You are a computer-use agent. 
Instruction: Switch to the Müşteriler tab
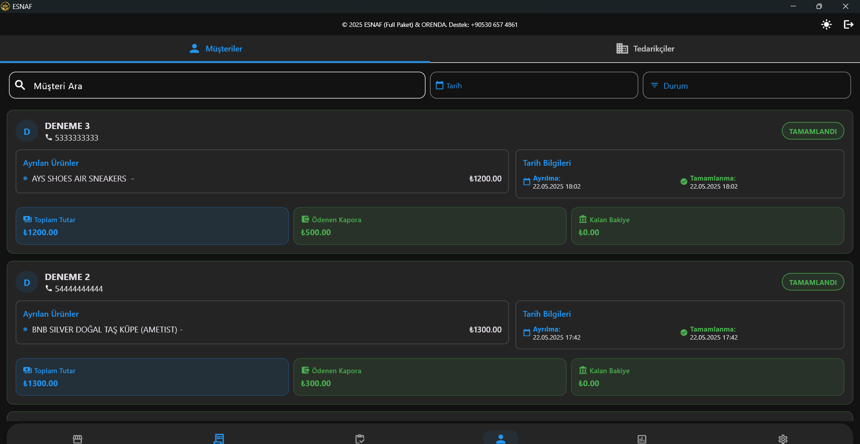(215, 49)
